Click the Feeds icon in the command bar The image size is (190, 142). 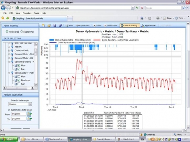(150, 18)
